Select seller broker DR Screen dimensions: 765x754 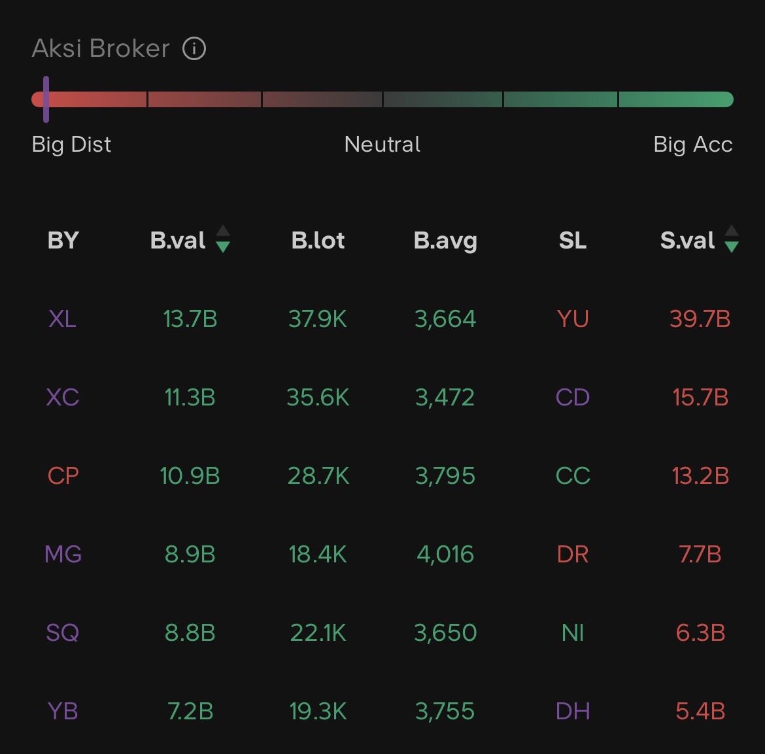(573, 555)
